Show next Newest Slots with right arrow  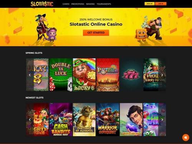162,119
